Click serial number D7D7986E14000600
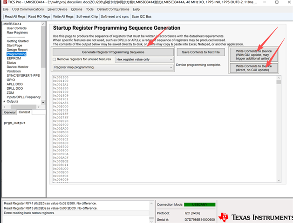Viewport: 293px width, 223px height. 199,220
